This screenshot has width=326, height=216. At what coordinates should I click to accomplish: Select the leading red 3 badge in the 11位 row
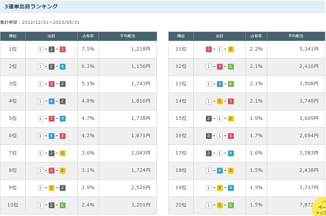(x=209, y=49)
